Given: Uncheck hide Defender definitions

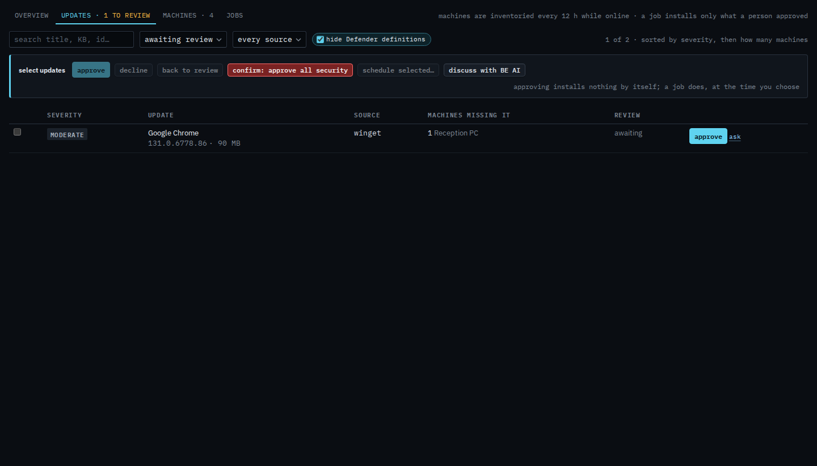Looking at the screenshot, I should (x=321, y=39).
